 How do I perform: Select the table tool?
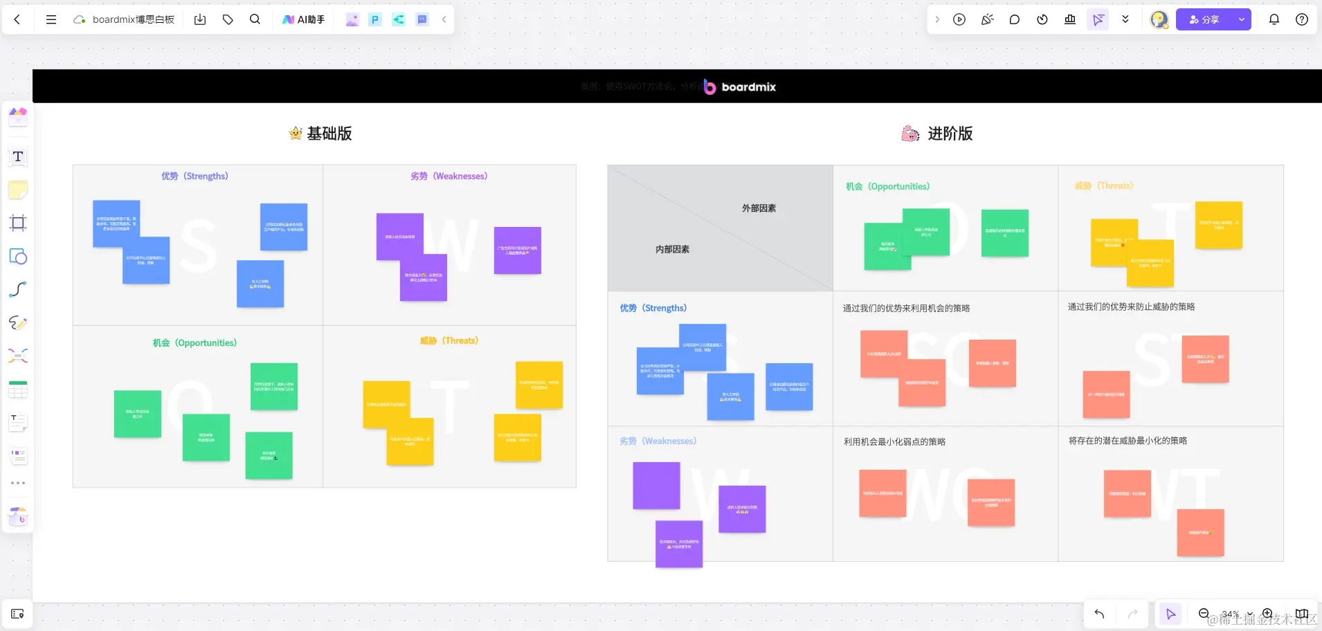click(x=18, y=389)
